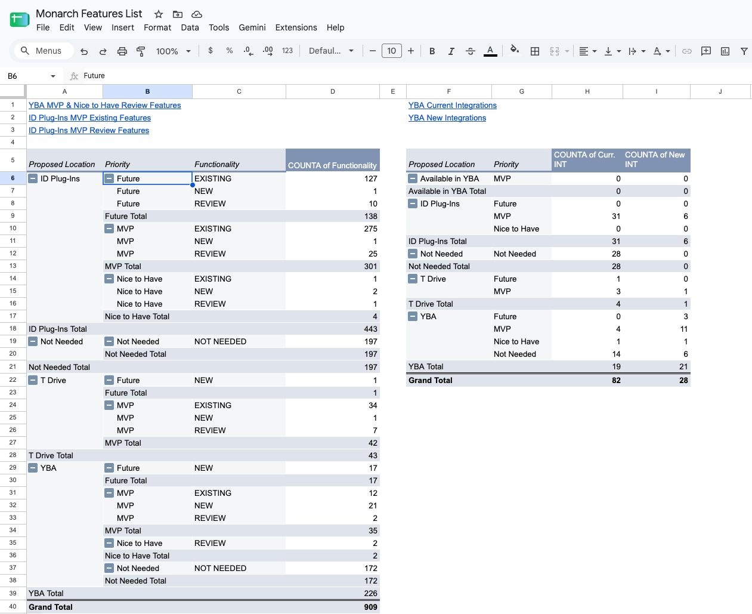
Task: Collapse the T Drive group in column A
Action: pos(33,380)
